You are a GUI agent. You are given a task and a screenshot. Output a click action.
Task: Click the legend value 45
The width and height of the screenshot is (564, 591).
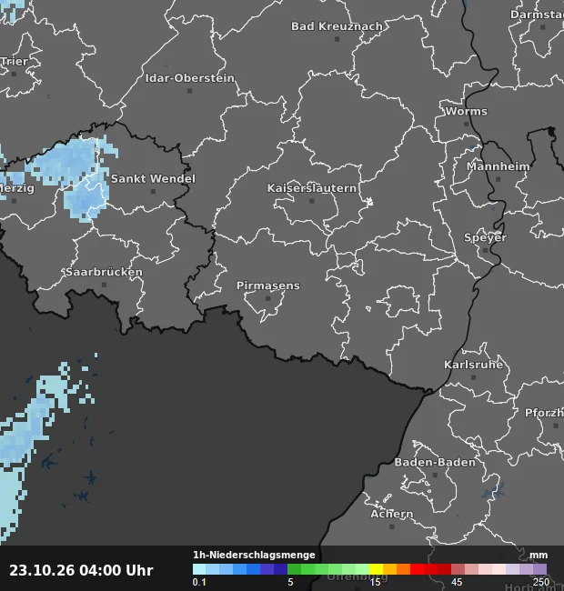(457, 582)
